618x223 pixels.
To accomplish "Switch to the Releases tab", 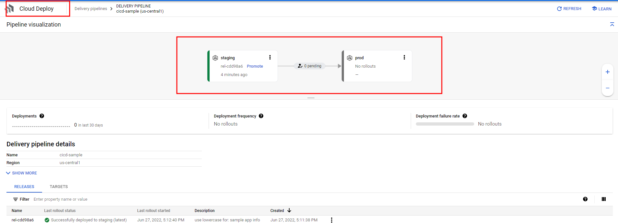I will click(x=24, y=187).
